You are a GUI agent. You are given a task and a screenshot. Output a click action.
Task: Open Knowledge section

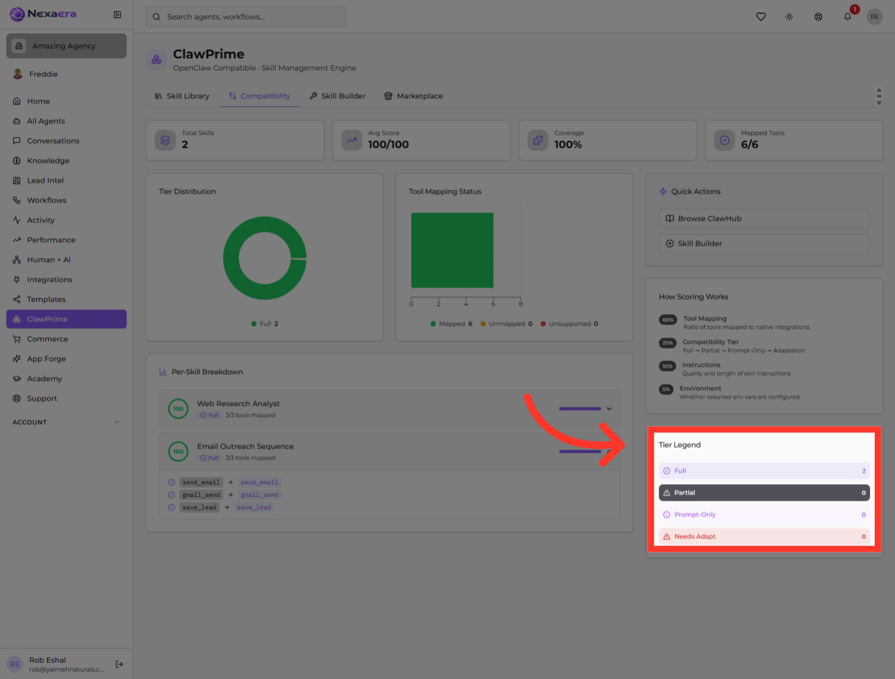[x=66, y=160]
